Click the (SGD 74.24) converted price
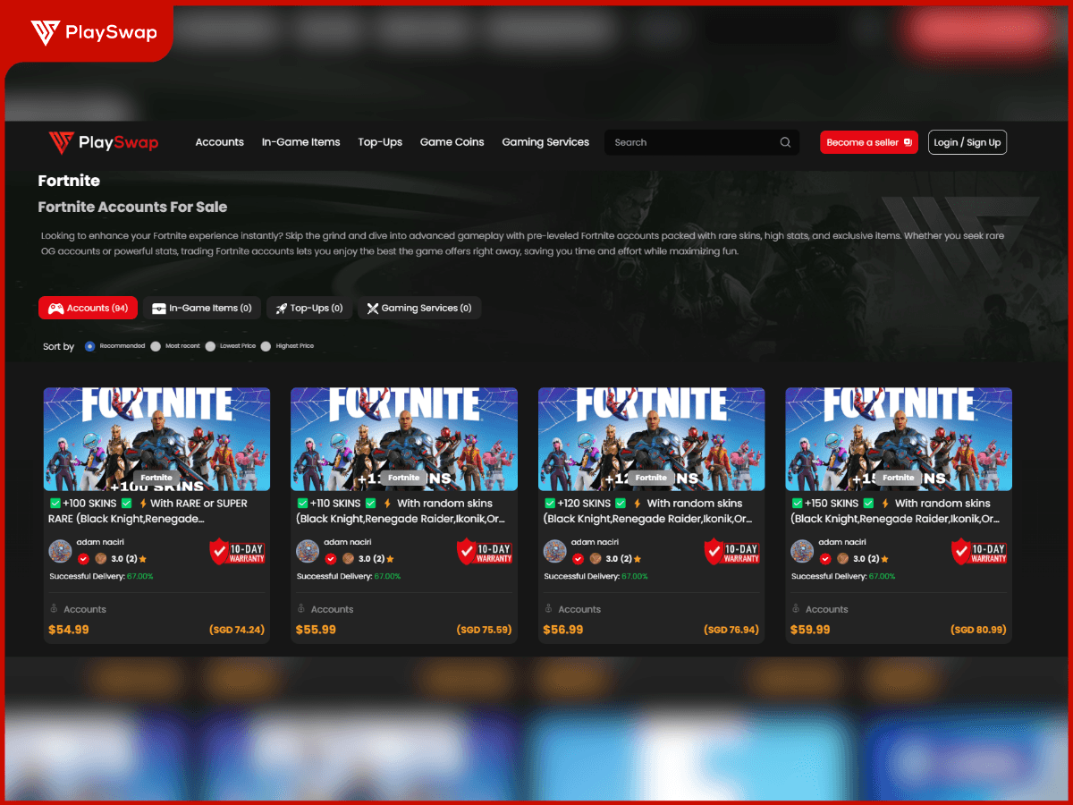This screenshot has width=1073, height=805. pyautogui.click(x=237, y=630)
